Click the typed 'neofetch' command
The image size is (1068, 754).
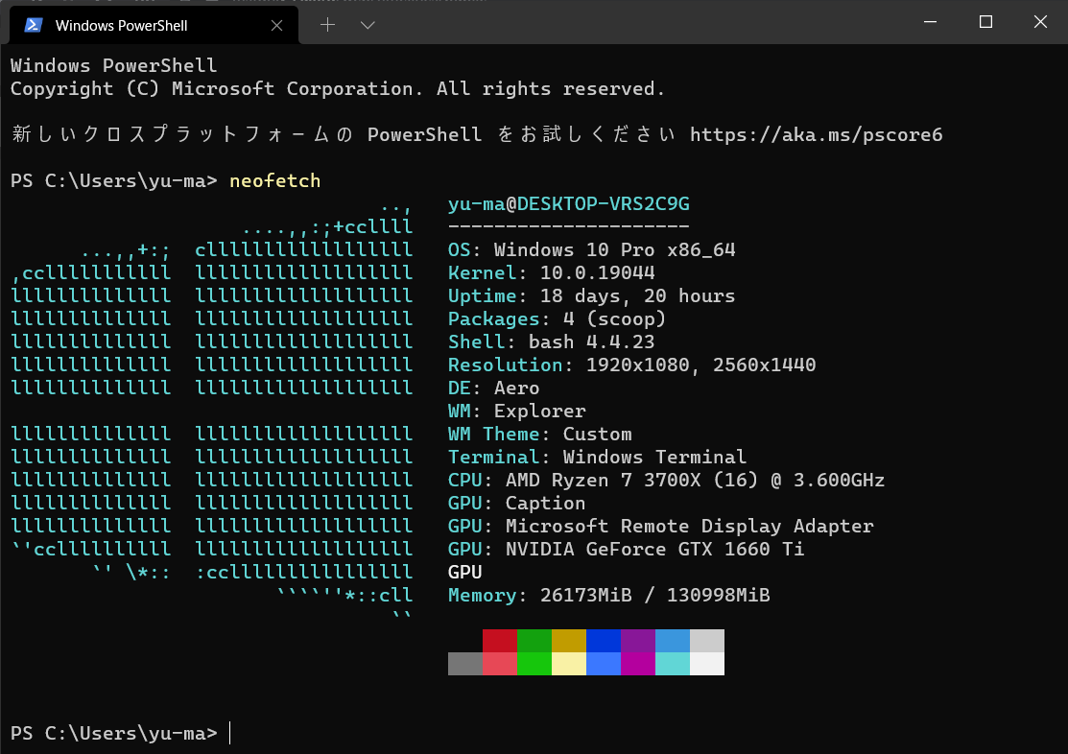coord(275,180)
